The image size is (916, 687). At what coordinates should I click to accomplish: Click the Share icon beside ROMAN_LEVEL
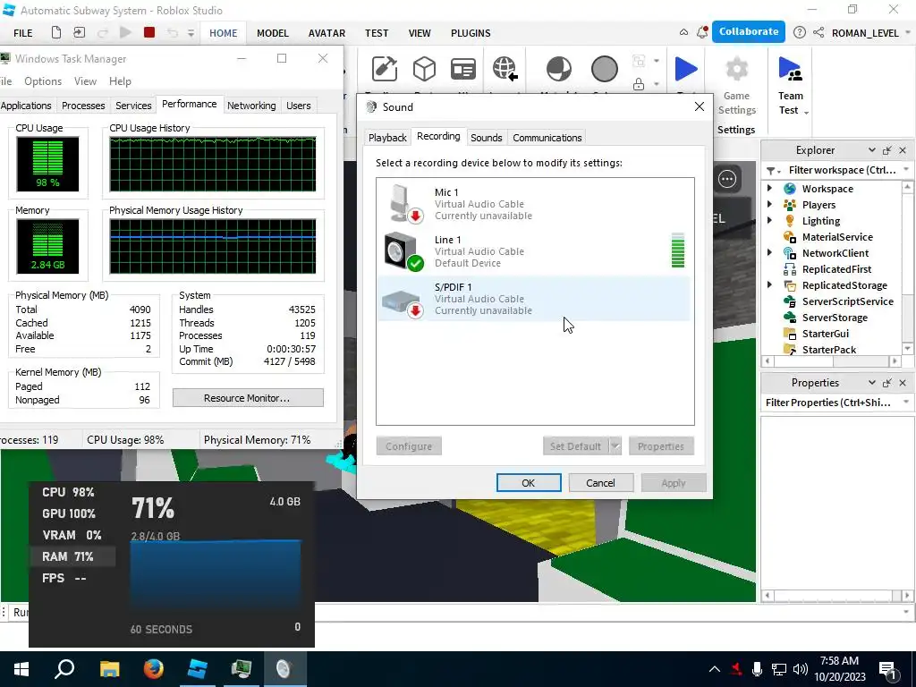pos(818,33)
